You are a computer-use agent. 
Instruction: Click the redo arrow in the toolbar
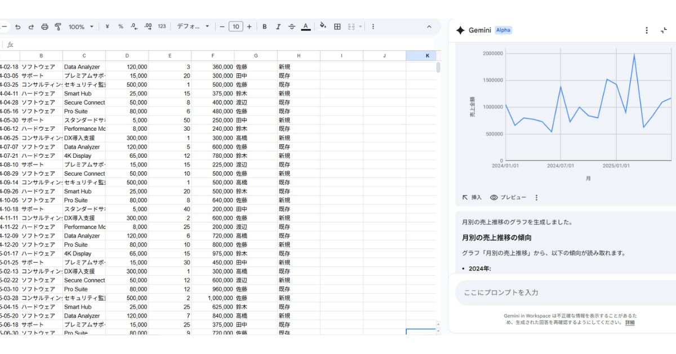[31, 26]
